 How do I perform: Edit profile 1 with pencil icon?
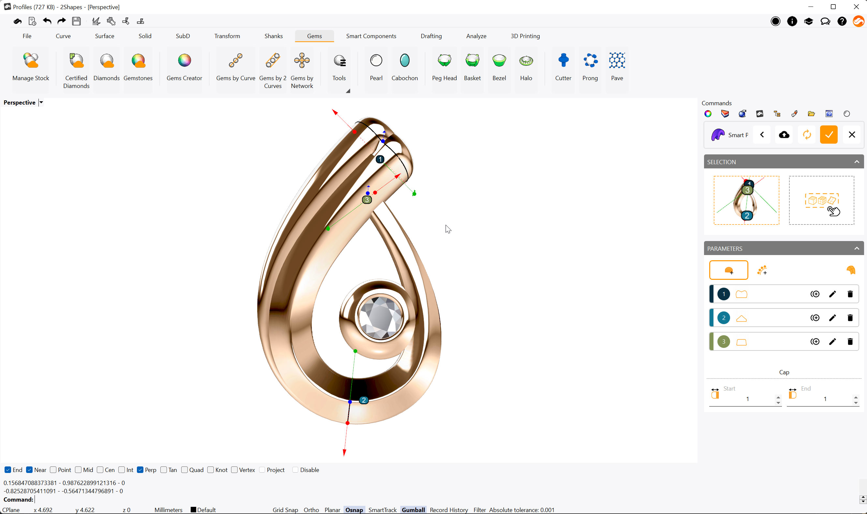click(x=832, y=294)
